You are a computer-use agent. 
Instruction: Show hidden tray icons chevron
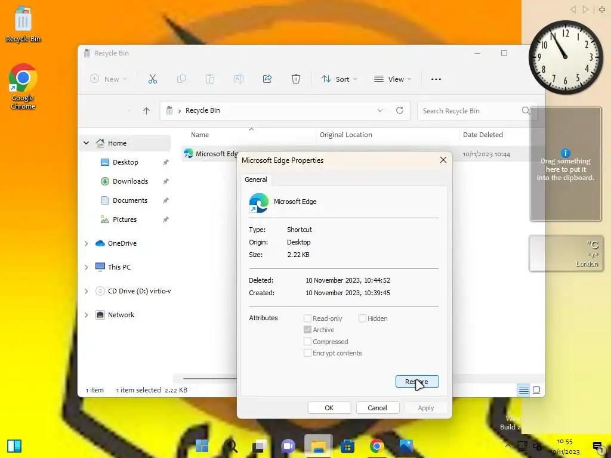(x=508, y=446)
